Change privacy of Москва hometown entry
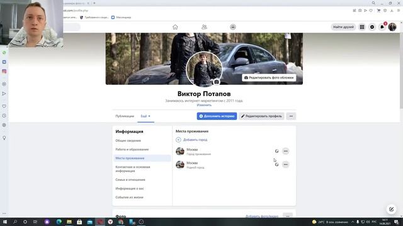 click(276, 164)
